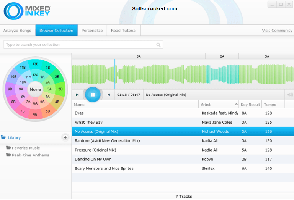Screen dimensions: 294x200
Task: Sort tracks by Key Result column
Action: click(250, 105)
